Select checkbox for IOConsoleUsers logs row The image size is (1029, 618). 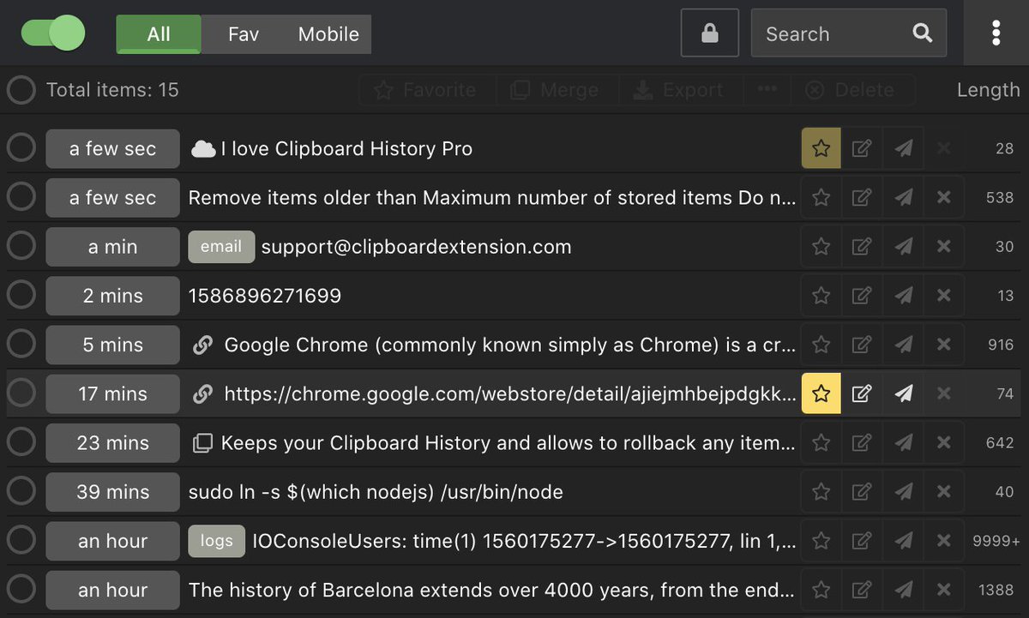point(21,541)
